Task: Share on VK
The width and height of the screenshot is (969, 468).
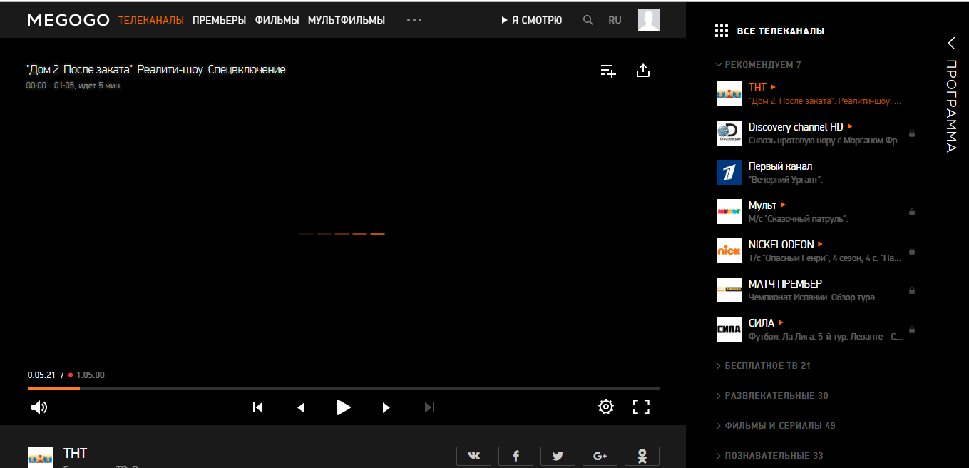Action: pos(473,457)
